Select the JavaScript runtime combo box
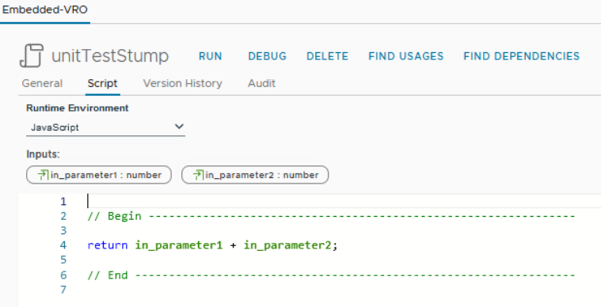The height and width of the screenshot is (307, 601). [106, 127]
